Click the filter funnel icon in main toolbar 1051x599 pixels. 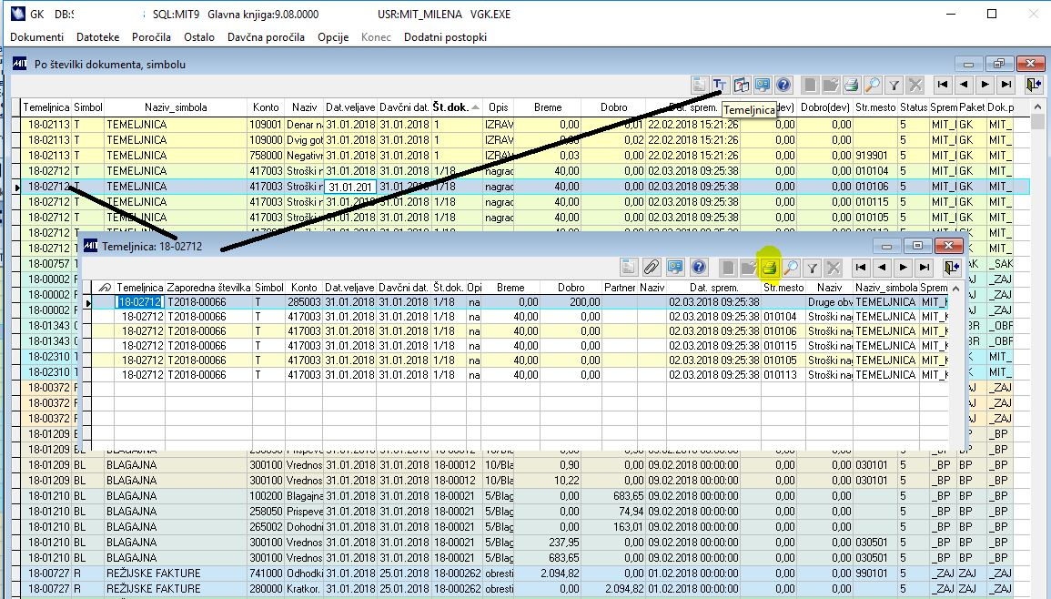[x=894, y=85]
